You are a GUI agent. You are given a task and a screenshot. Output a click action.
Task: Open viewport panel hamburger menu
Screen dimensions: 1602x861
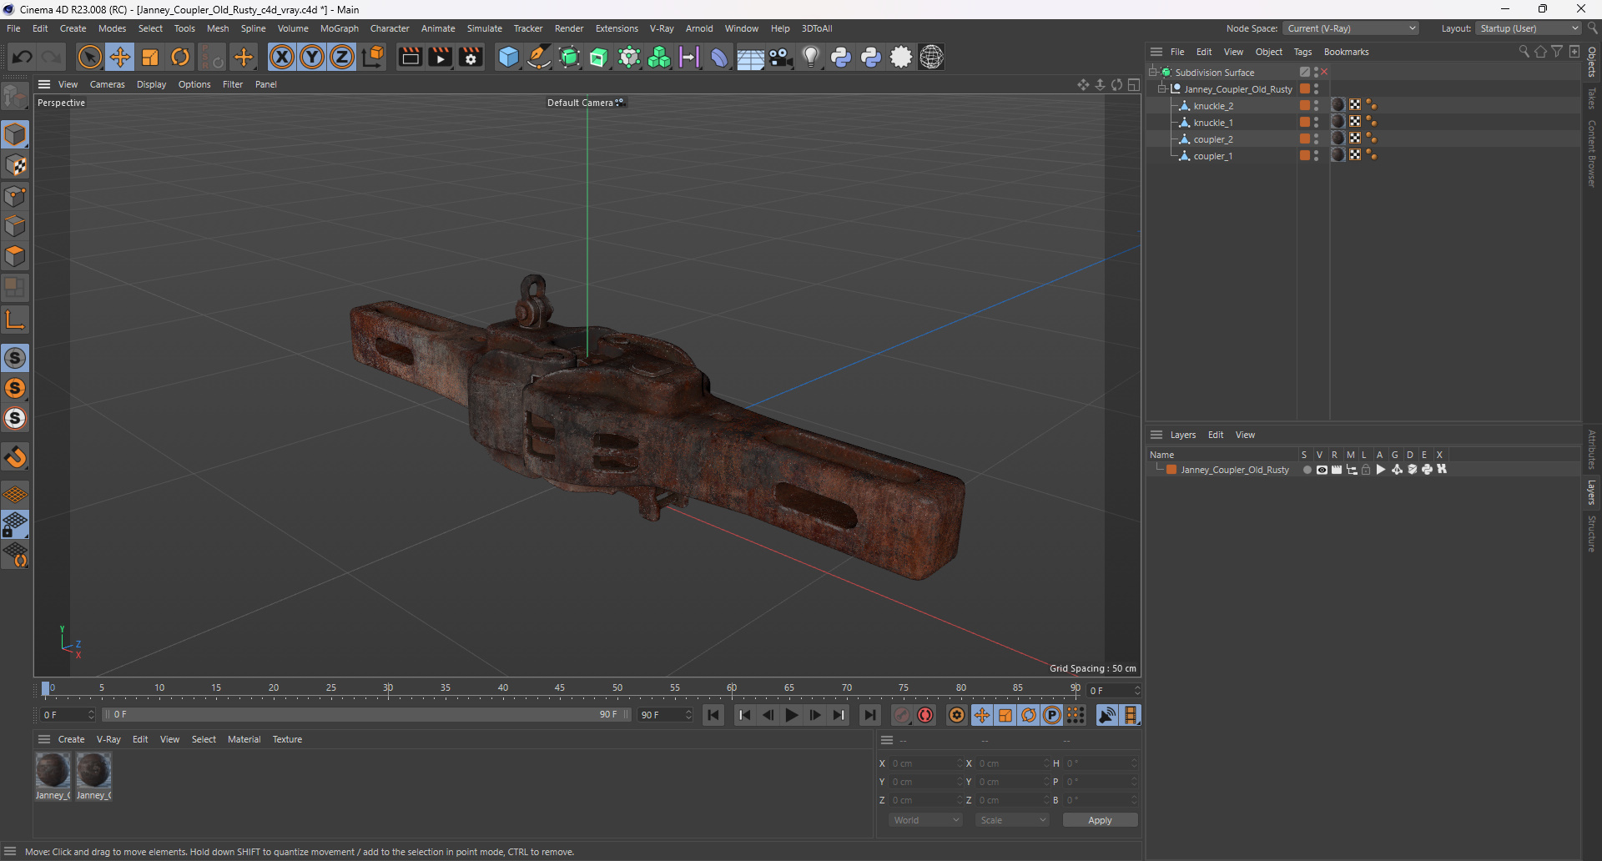click(44, 84)
